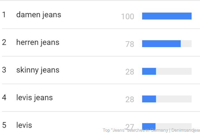The image size is (200, 133).
Task: Open the "damen jeans" search query
Action: tap(39, 15)
